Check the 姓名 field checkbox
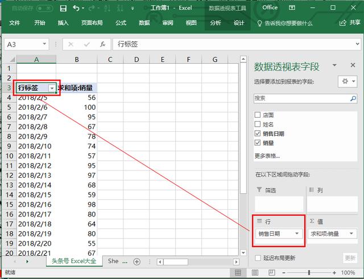 click(x=258, y=124)
